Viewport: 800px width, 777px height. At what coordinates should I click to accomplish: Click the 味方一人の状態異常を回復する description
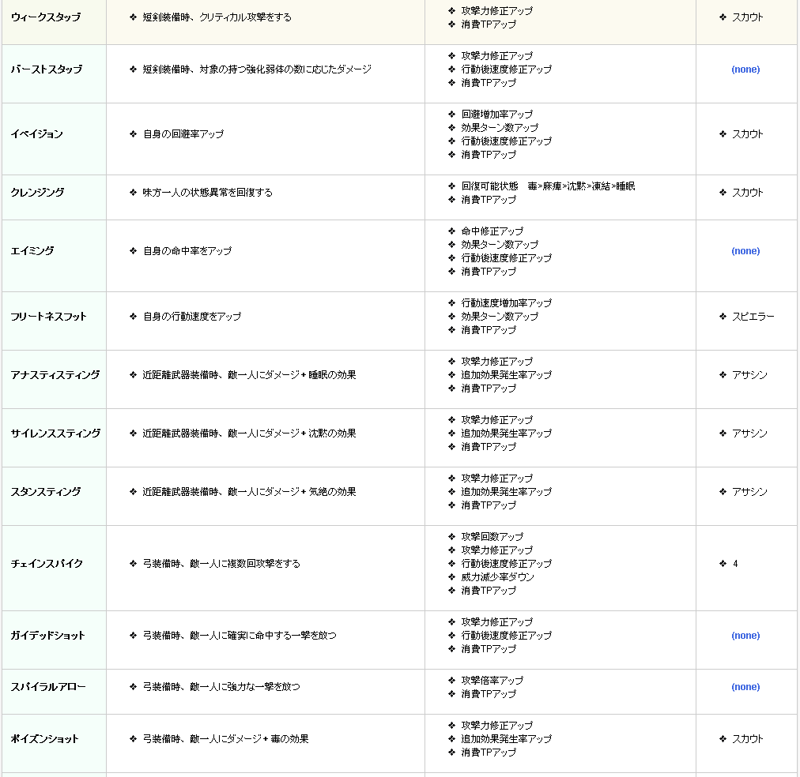tap(207, 193)
